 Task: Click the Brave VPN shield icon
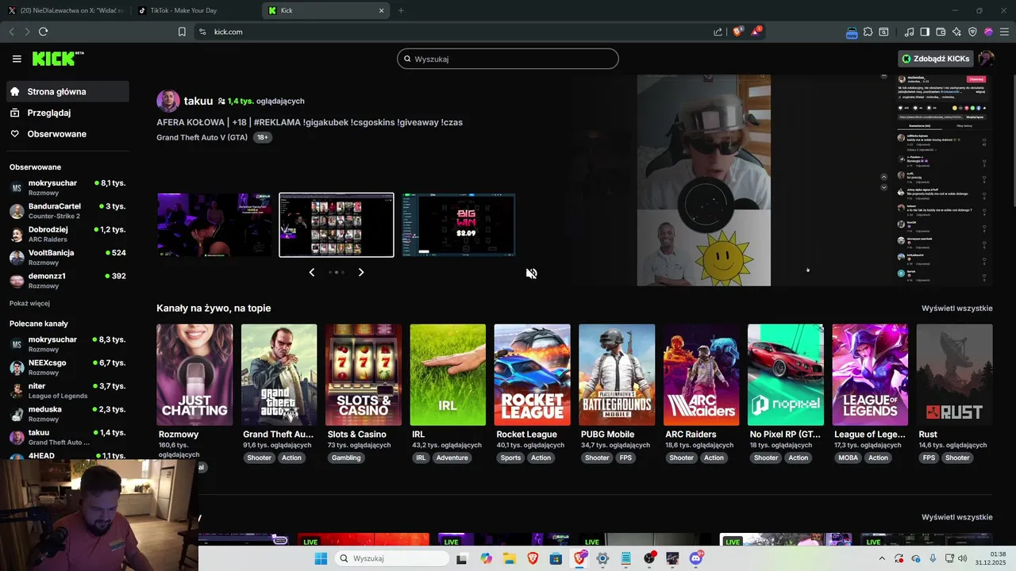pos(972,32)
